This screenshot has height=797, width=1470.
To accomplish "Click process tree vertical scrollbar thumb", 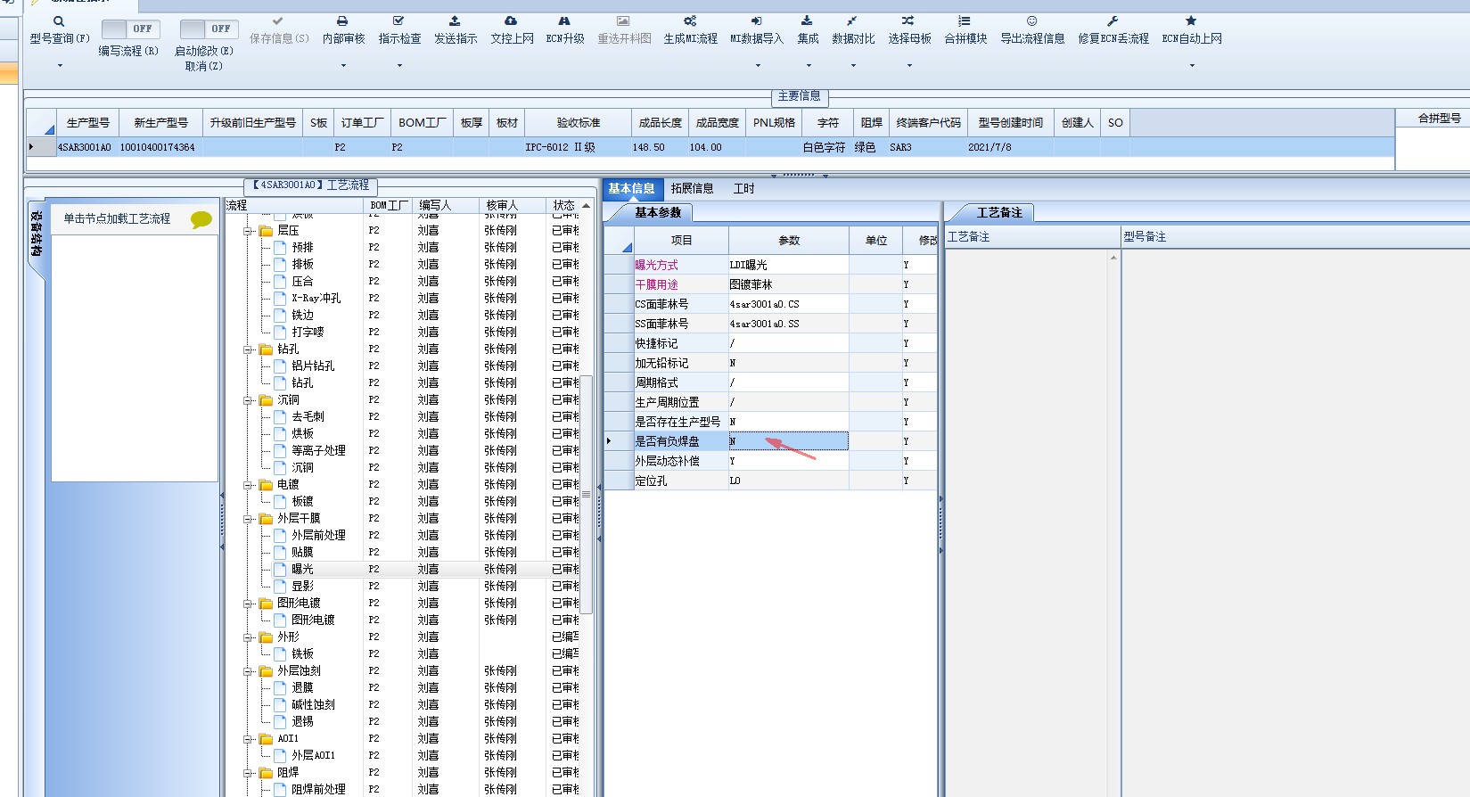I will (587, 495).
